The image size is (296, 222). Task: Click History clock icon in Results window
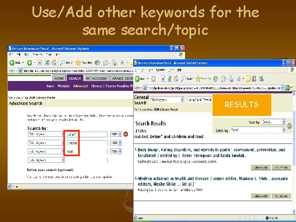[x=215, y=79]
